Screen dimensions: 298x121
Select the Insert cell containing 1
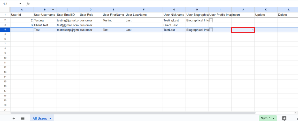pyautogui.click(x=243, y=30)
